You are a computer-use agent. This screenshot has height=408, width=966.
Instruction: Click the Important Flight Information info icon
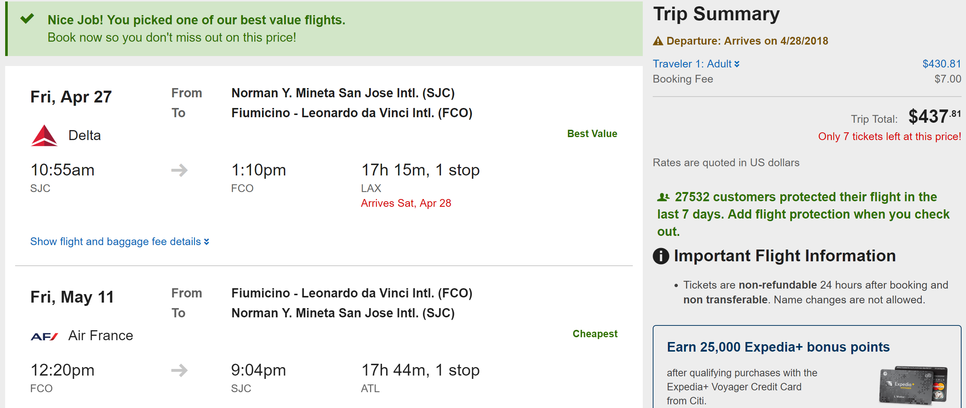pyautogui.click(x=661, y=256)
